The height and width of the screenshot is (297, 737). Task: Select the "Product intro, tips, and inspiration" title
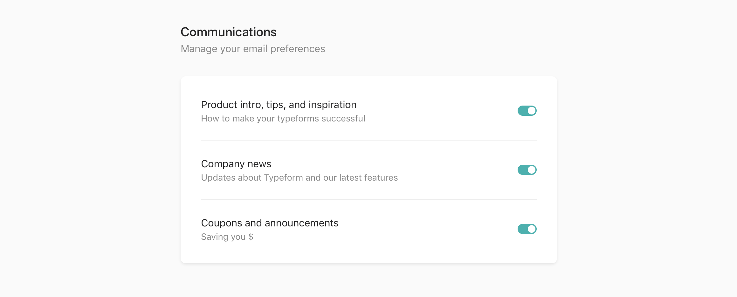point(279,105)
